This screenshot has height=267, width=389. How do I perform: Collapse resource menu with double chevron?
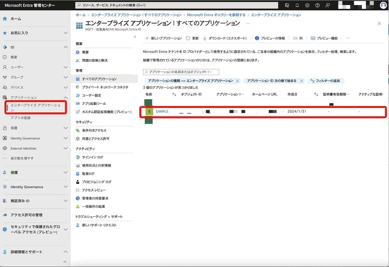click(x=135, y=37)
